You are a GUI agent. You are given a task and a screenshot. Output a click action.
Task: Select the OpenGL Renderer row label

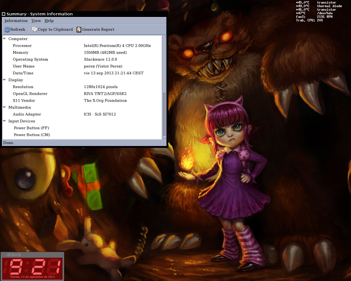click(30, 94)
